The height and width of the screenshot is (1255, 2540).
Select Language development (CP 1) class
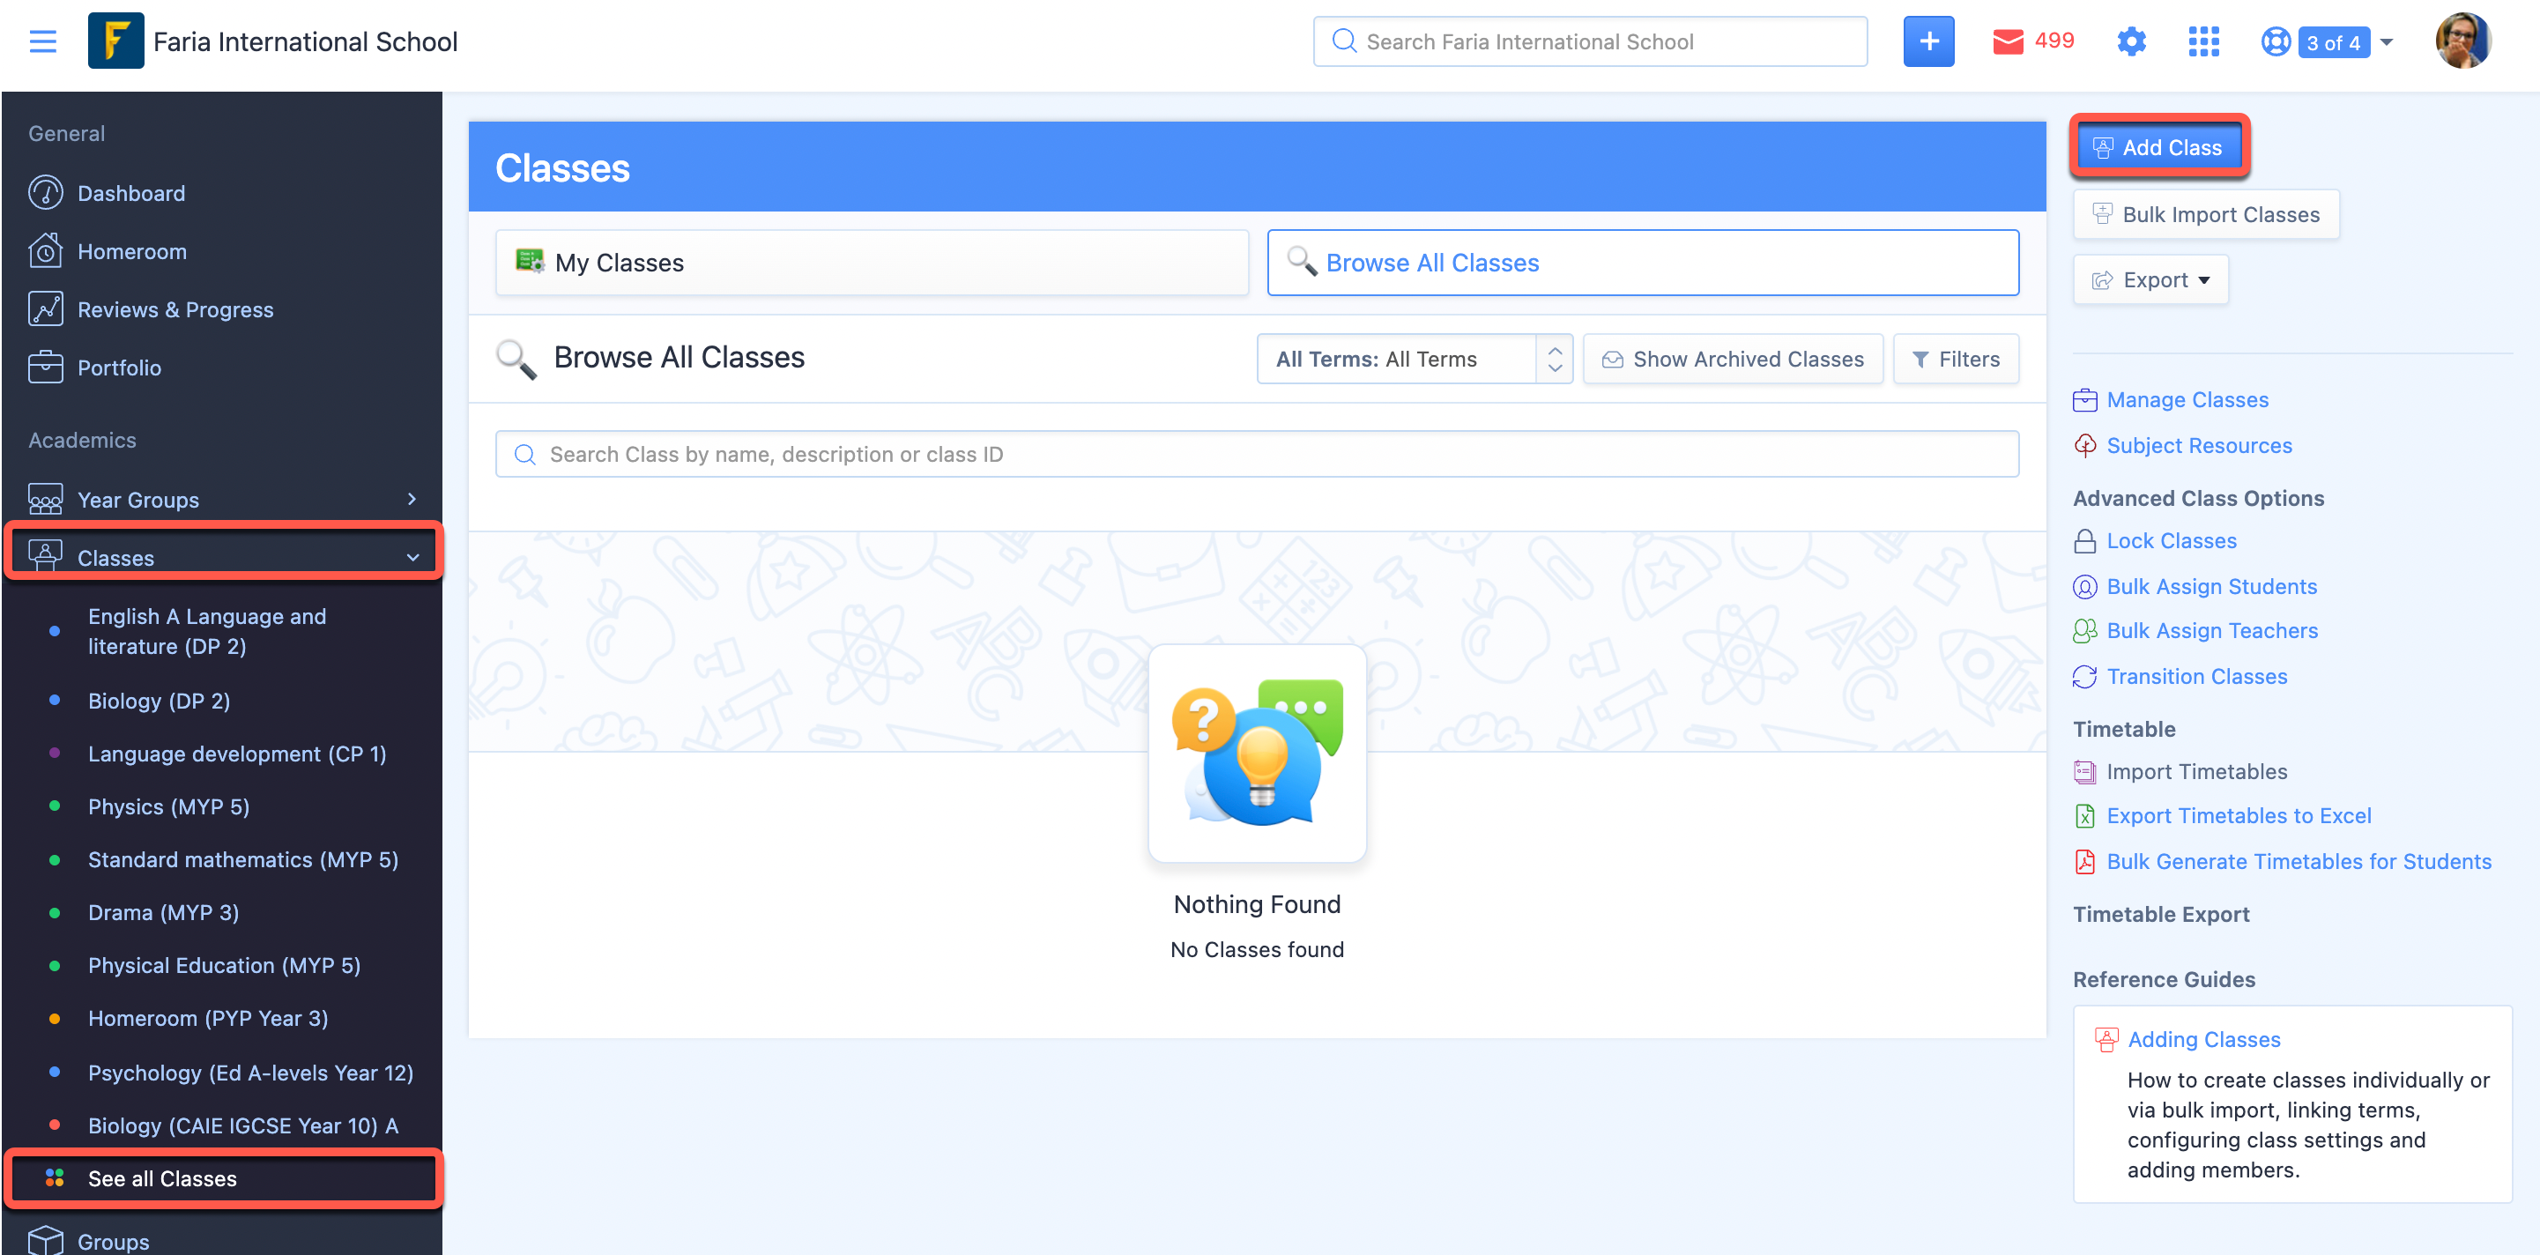[237, 754]
